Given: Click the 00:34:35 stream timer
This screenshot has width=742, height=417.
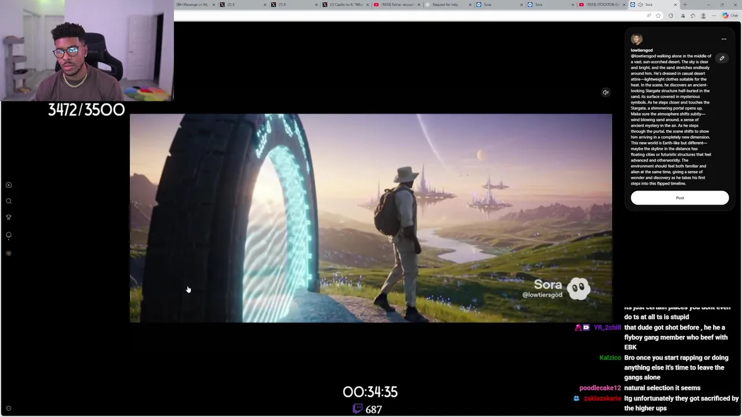Looking at the screenshot, I should point(370,392).
